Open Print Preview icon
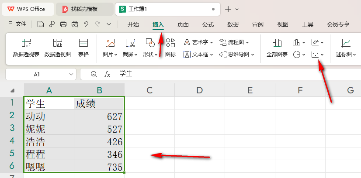This screenshot has height=178, width=361. (75, 24)
